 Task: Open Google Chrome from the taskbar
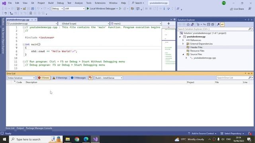click(77, 139)
